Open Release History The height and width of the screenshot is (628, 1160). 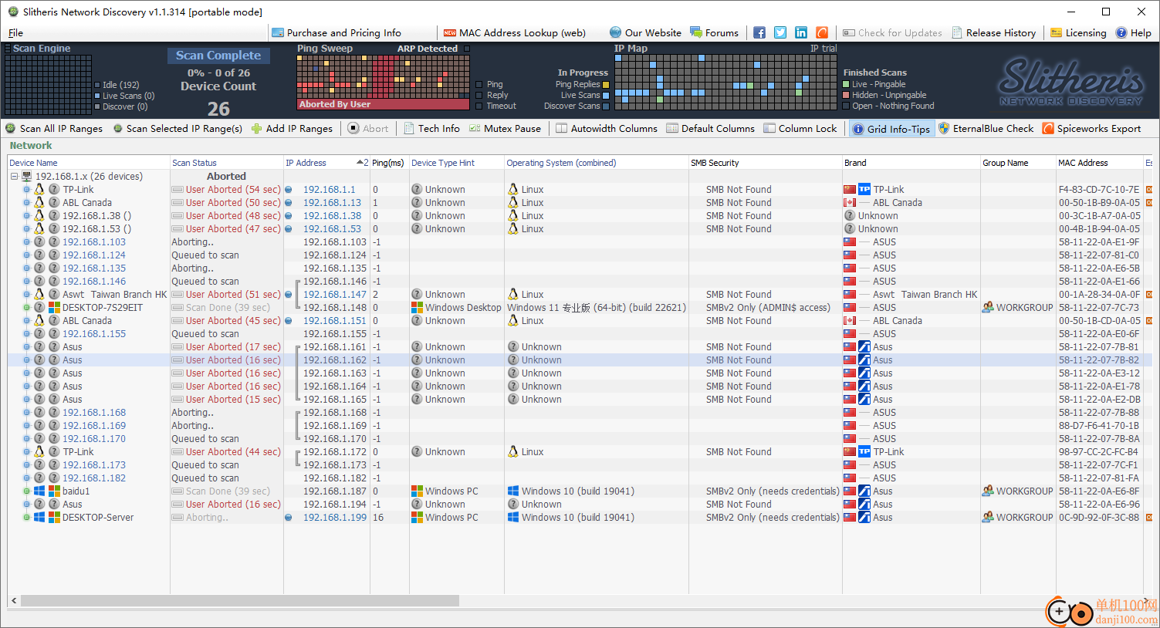993,33
